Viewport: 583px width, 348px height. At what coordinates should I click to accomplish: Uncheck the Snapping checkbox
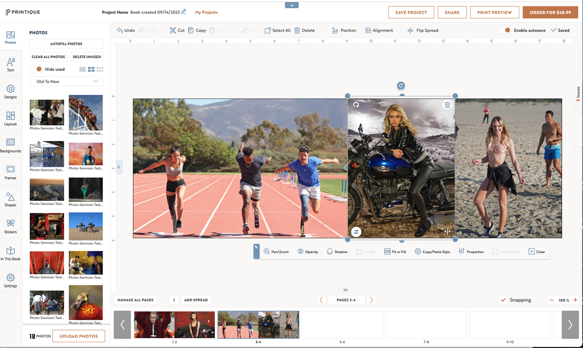coord(503,300)
